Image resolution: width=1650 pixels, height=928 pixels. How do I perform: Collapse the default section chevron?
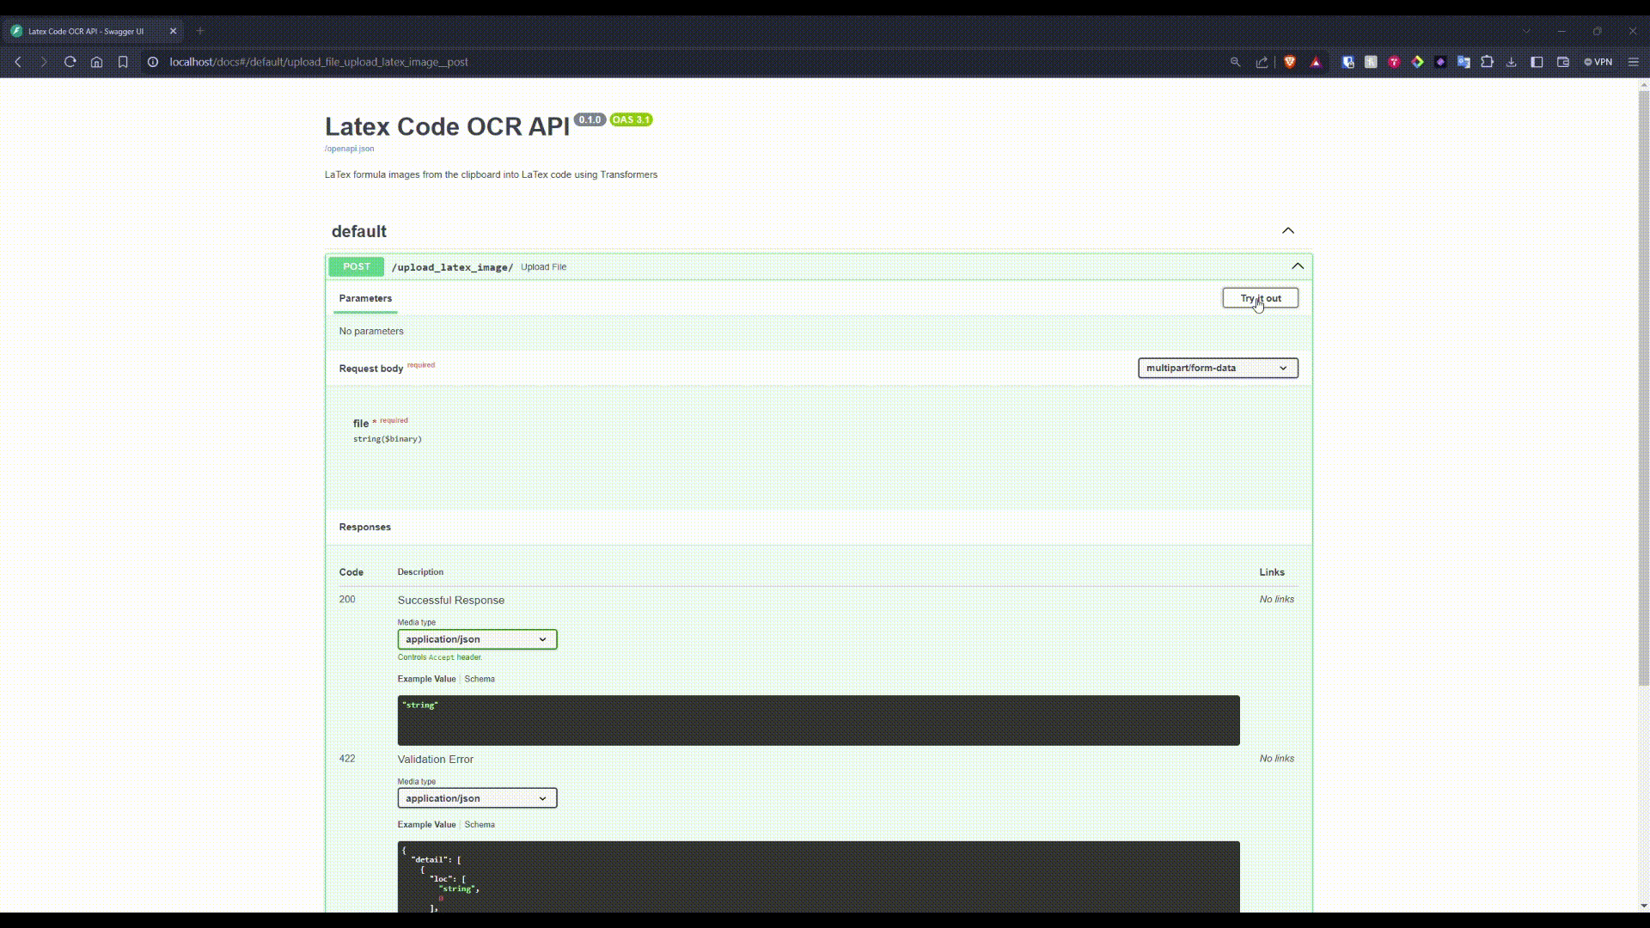pos(1288,230)
